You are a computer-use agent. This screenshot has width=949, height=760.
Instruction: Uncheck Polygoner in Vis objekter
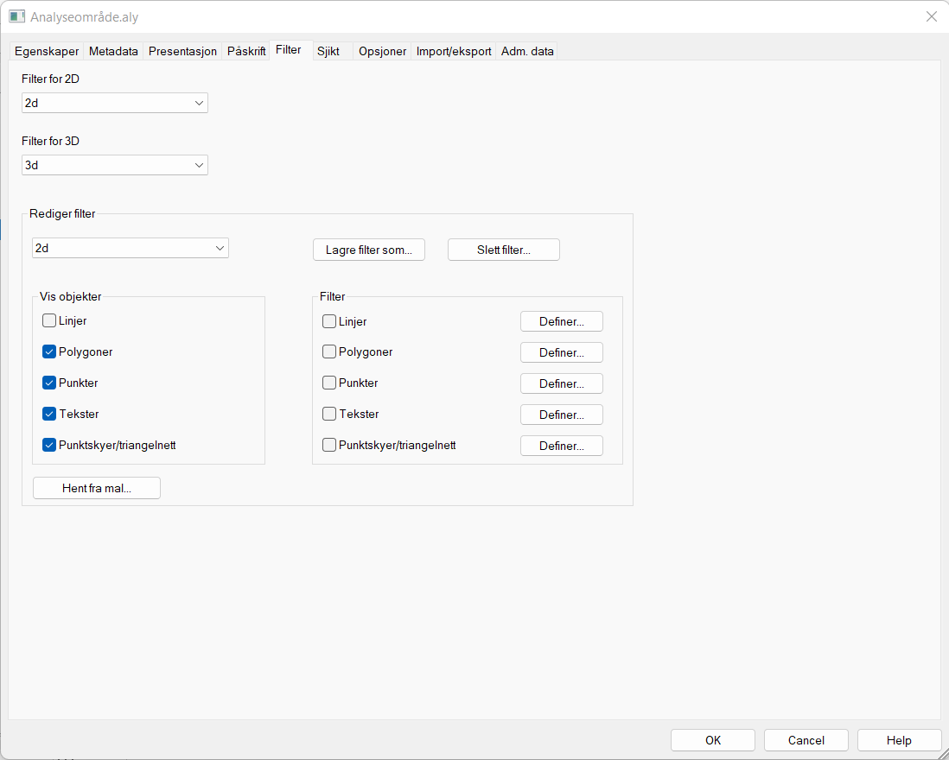tap(49, 352)
